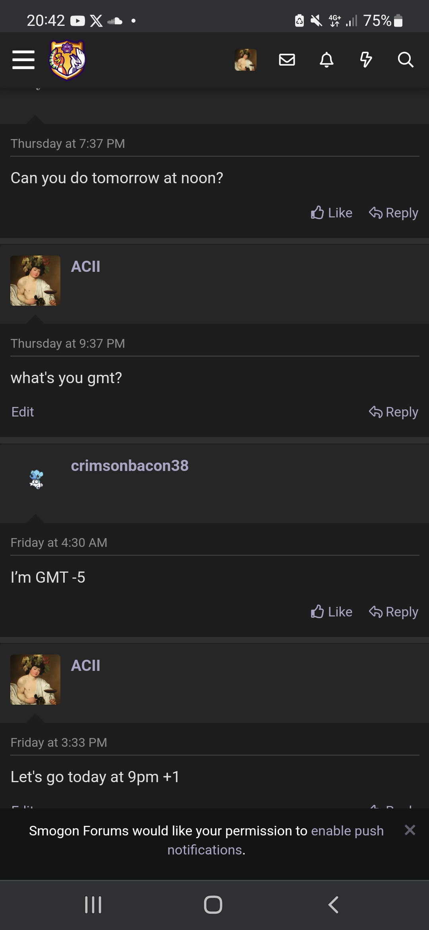This screenshot has width=429, height=930.
Task: Like the "I'm GMT -5" message
Action: coord(332,612)
